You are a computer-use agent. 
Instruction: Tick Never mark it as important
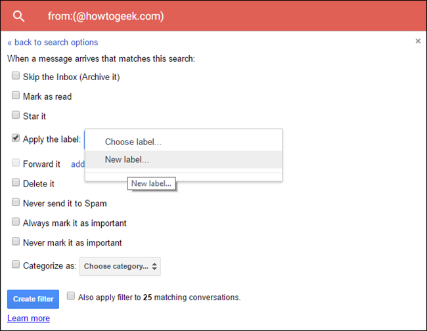click(16, 242)
